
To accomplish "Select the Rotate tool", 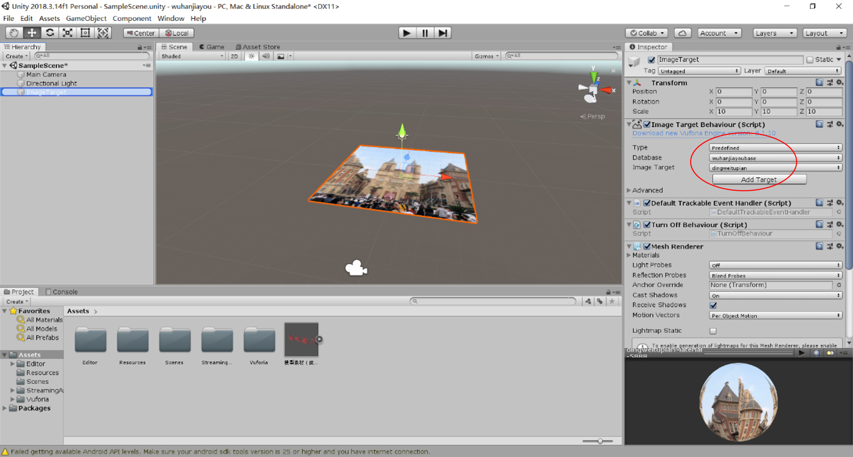I will [x=50, y=33].
